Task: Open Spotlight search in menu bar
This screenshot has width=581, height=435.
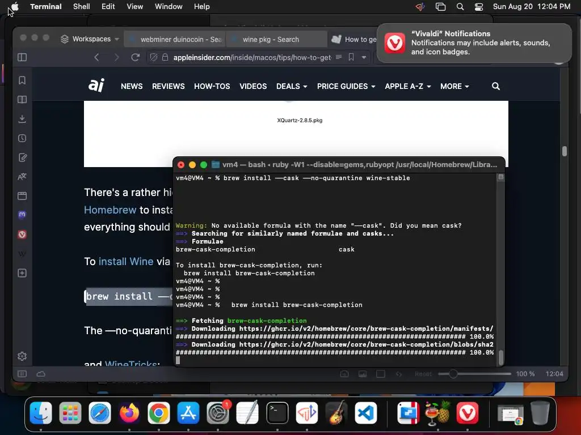Action: (460, 7)
